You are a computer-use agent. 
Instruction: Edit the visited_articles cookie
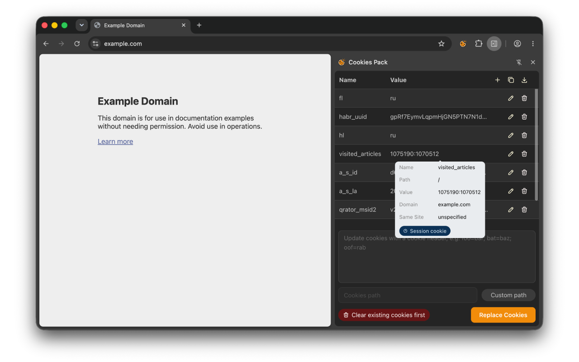coord(511,154)
